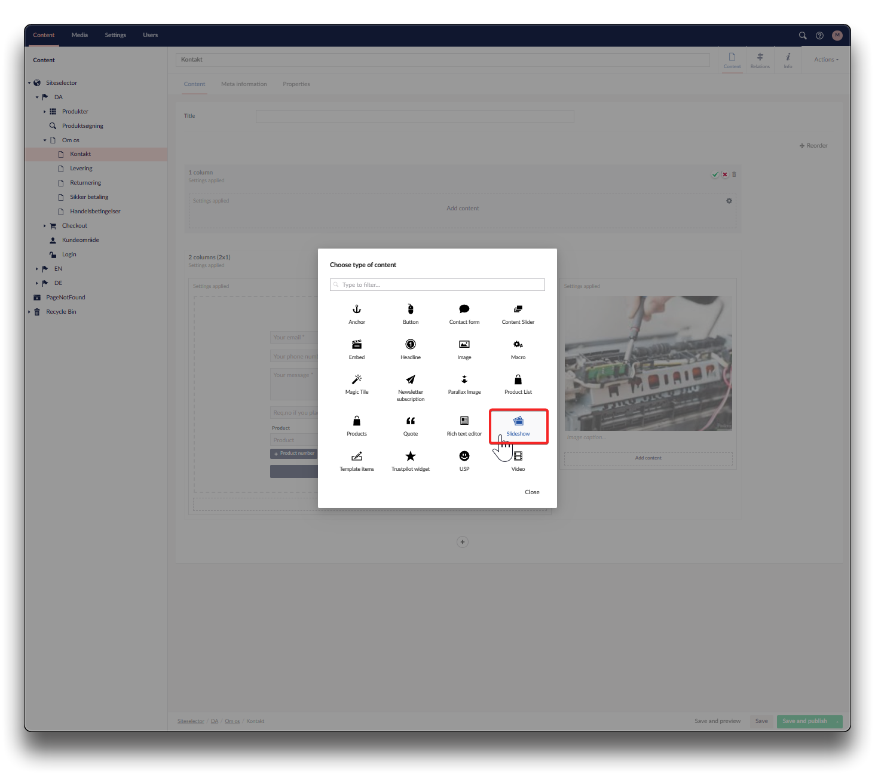The image size is (875, 775).
Task: Select the Magic Tile wand icon
Action: [x=357, y=380]
